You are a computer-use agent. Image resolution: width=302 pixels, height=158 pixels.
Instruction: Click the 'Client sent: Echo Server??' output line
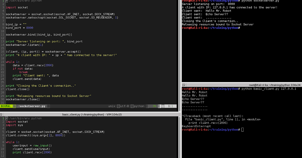pyautogui.click(x=205, y=14)
